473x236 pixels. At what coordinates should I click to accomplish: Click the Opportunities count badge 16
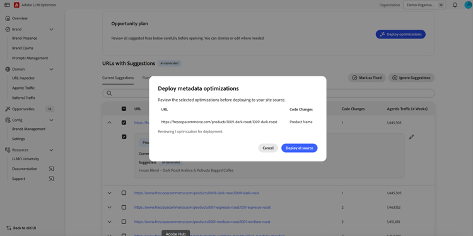tap(49, 109)
